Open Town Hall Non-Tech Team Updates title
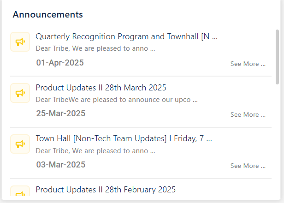Image resolution: width=284 pixels, height=203 pixels. 124,139
